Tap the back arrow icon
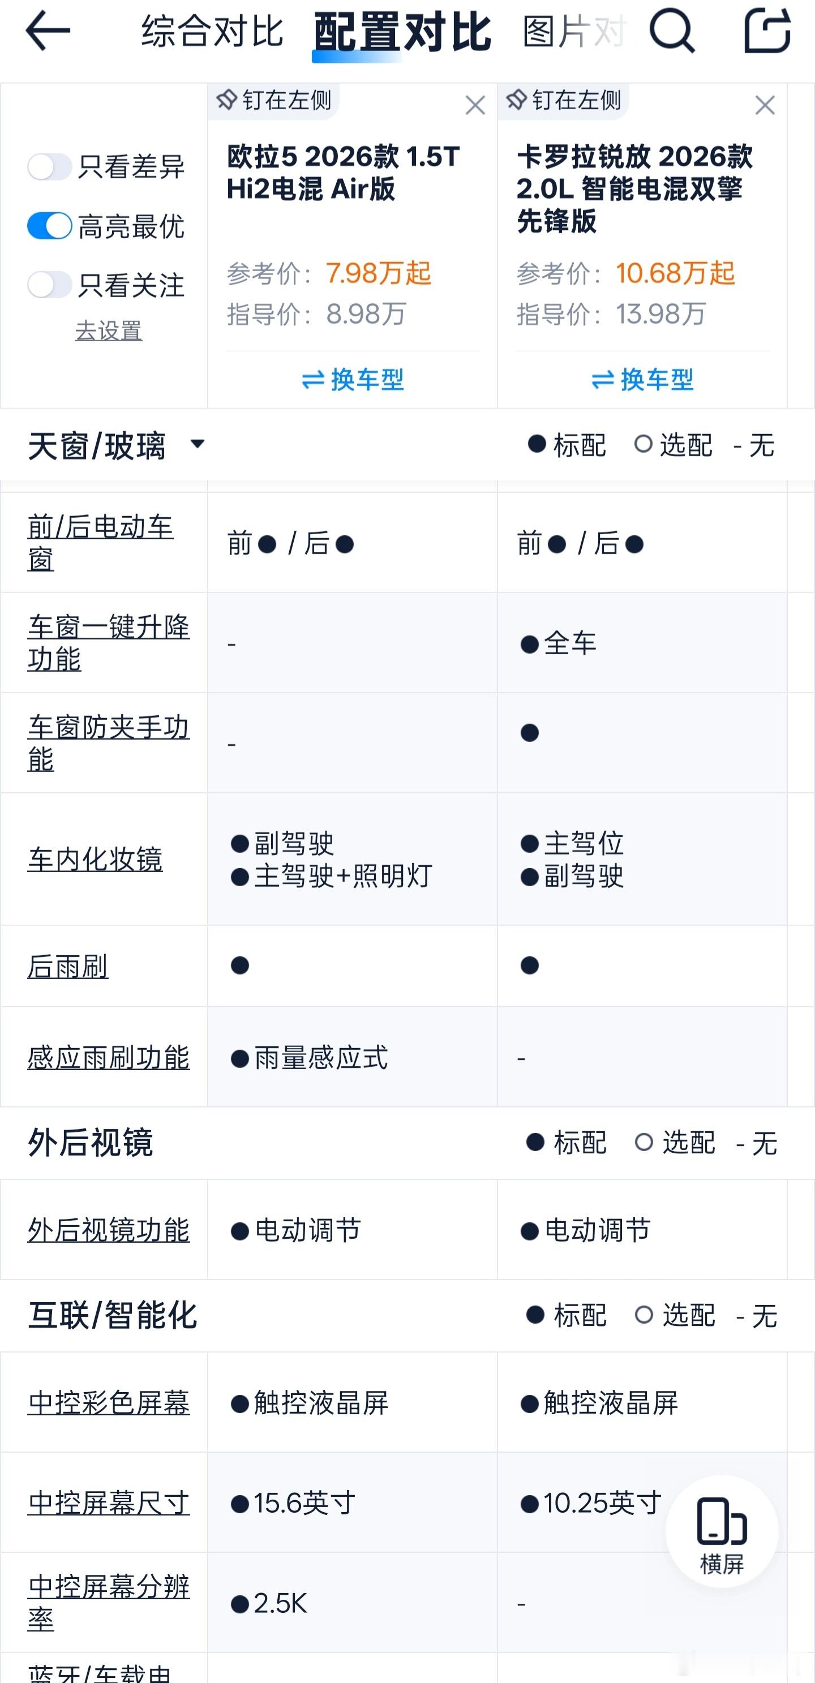This screenshot has width=815, height=1683. tap(47, 31)
